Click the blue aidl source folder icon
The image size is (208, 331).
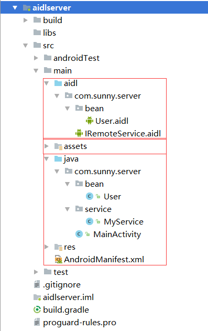58,83
